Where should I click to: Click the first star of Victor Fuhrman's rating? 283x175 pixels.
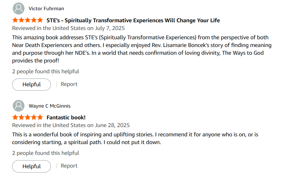[15, 20]
